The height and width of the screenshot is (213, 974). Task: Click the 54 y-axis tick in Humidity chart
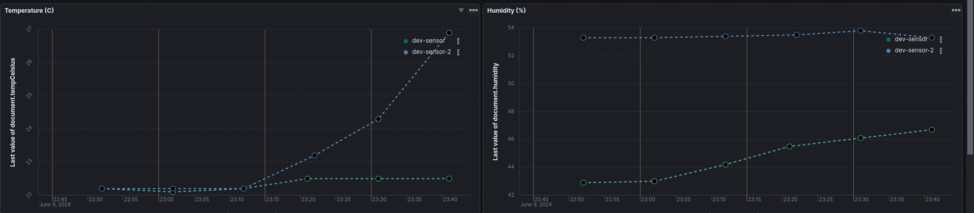(x=511, y=27)
